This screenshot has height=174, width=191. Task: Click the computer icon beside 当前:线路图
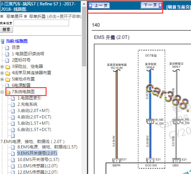click(x=3, y=41)
